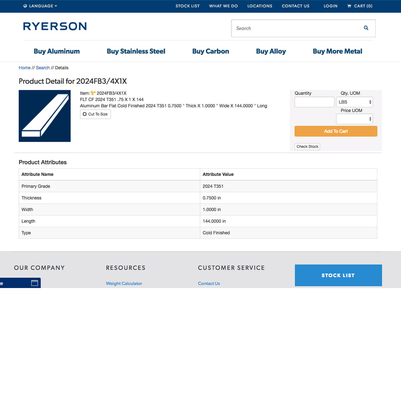
Task: Open the Language dropdown
Action: [x=40, y=6]
